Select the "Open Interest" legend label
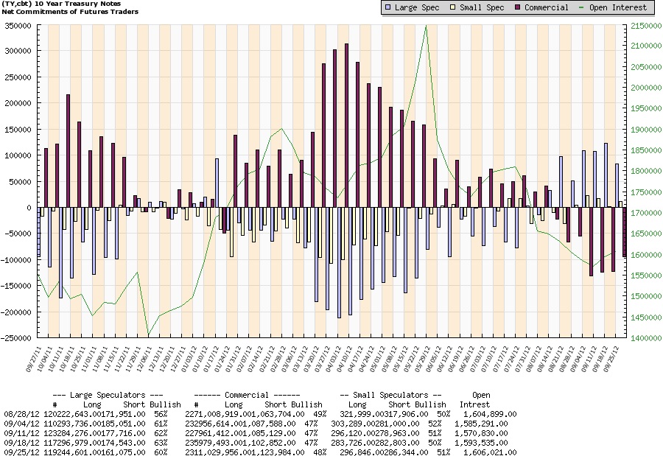663x456 pixels. click(618, 7)
